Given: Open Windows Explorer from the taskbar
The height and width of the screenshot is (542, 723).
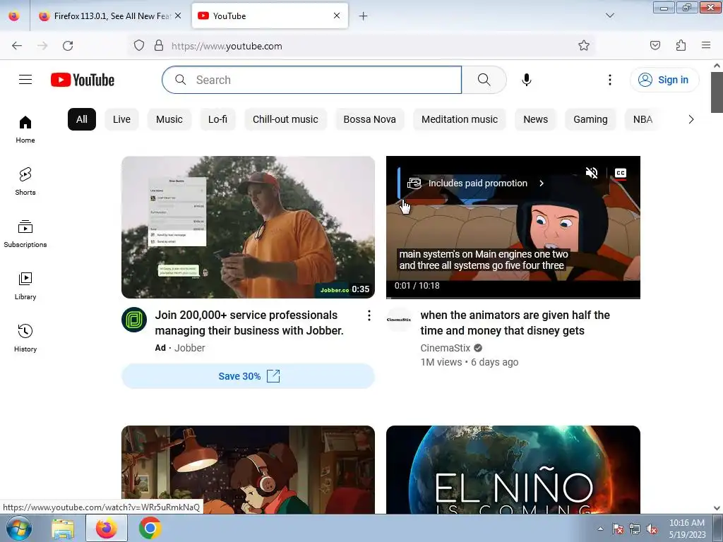Looking at the screenshot, I should (63, 528).
